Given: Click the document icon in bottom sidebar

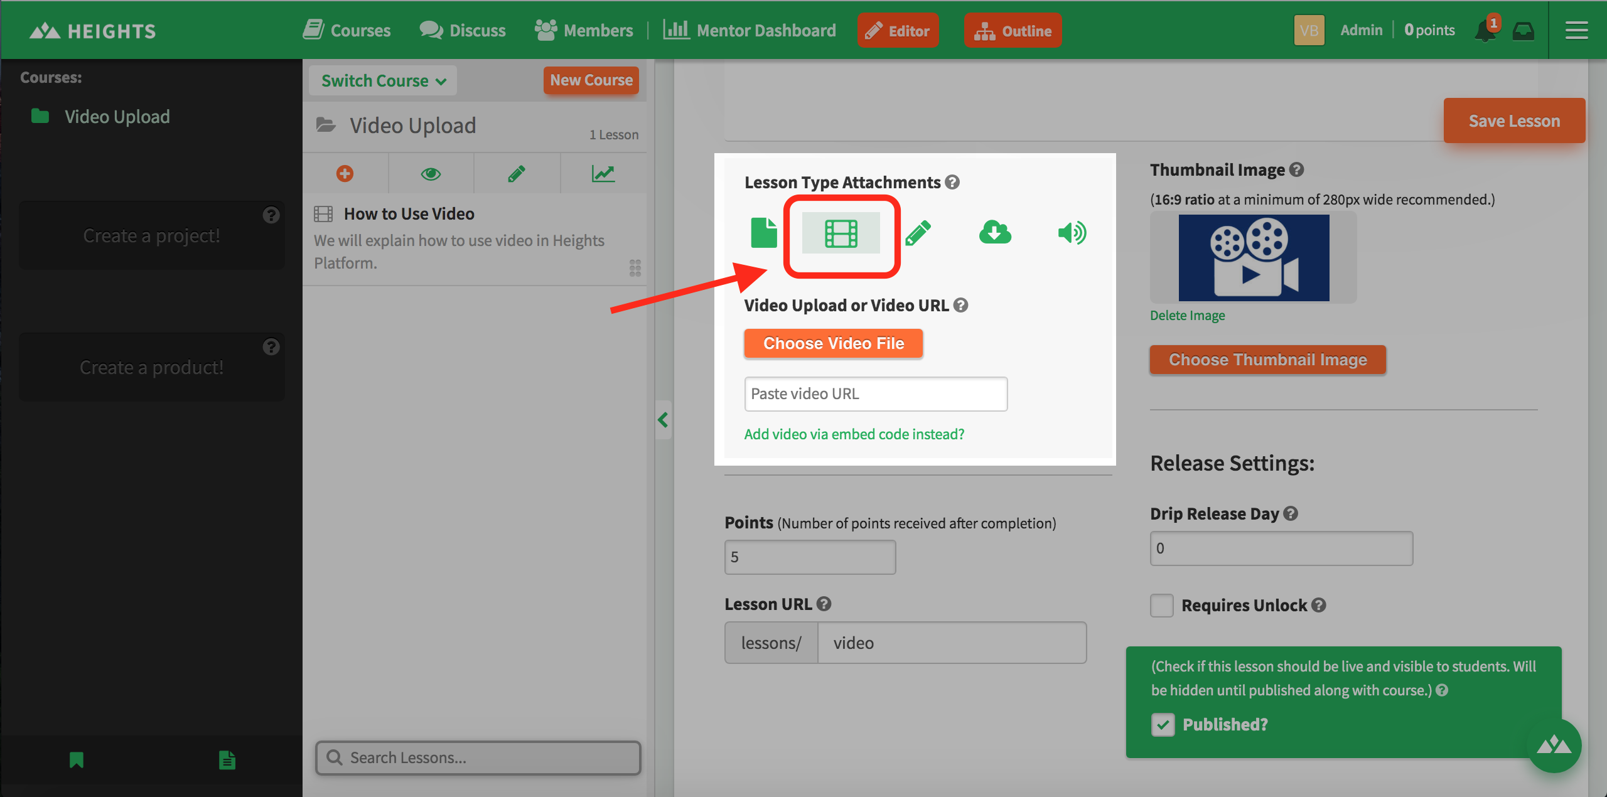Looking at the screenshot, I should coord(227,760).
